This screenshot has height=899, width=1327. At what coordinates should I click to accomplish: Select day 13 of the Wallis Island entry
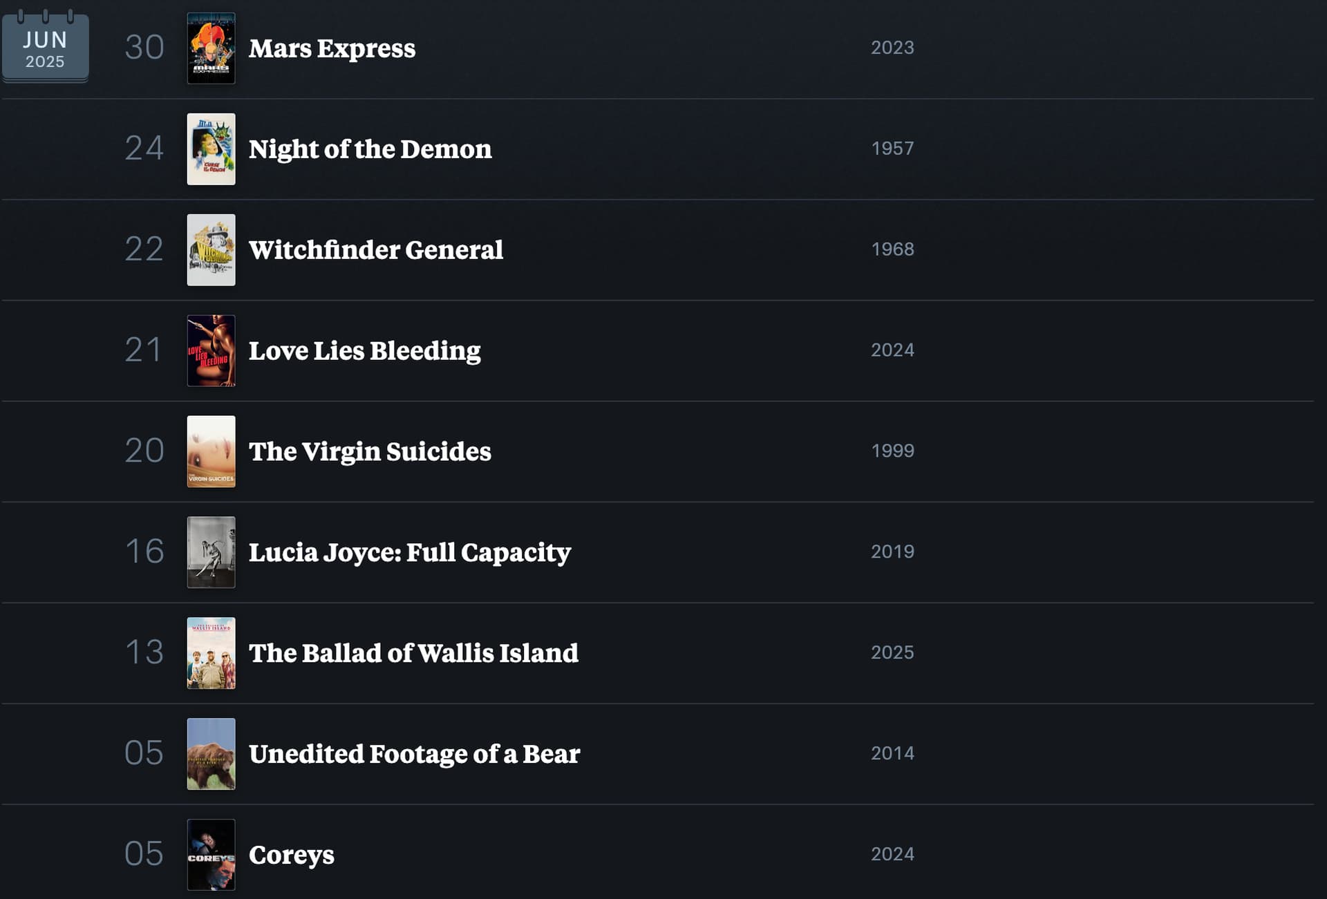point(144,652)
